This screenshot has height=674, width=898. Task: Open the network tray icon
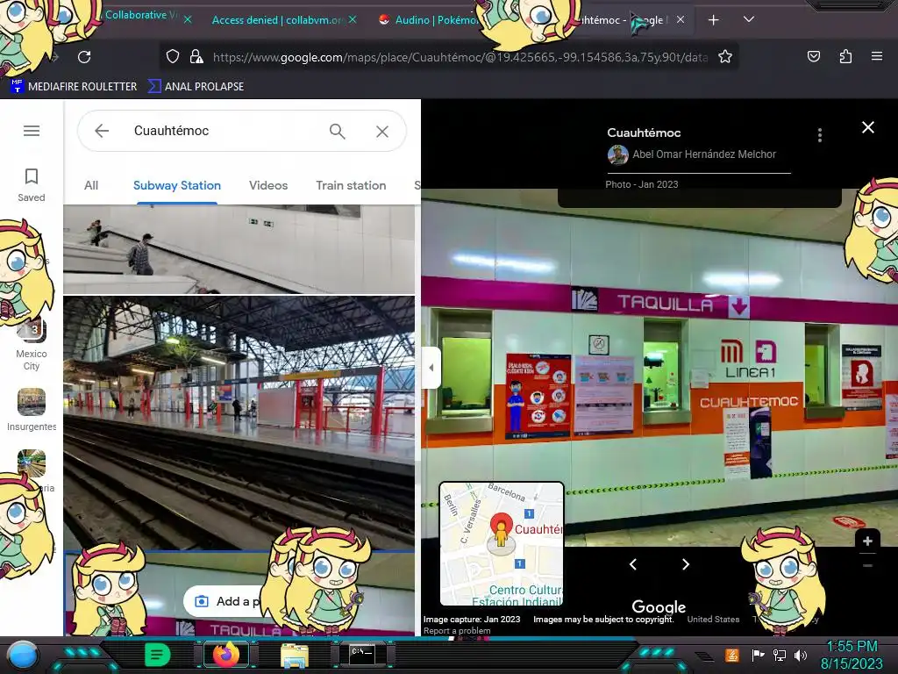[x=780, y=655]
